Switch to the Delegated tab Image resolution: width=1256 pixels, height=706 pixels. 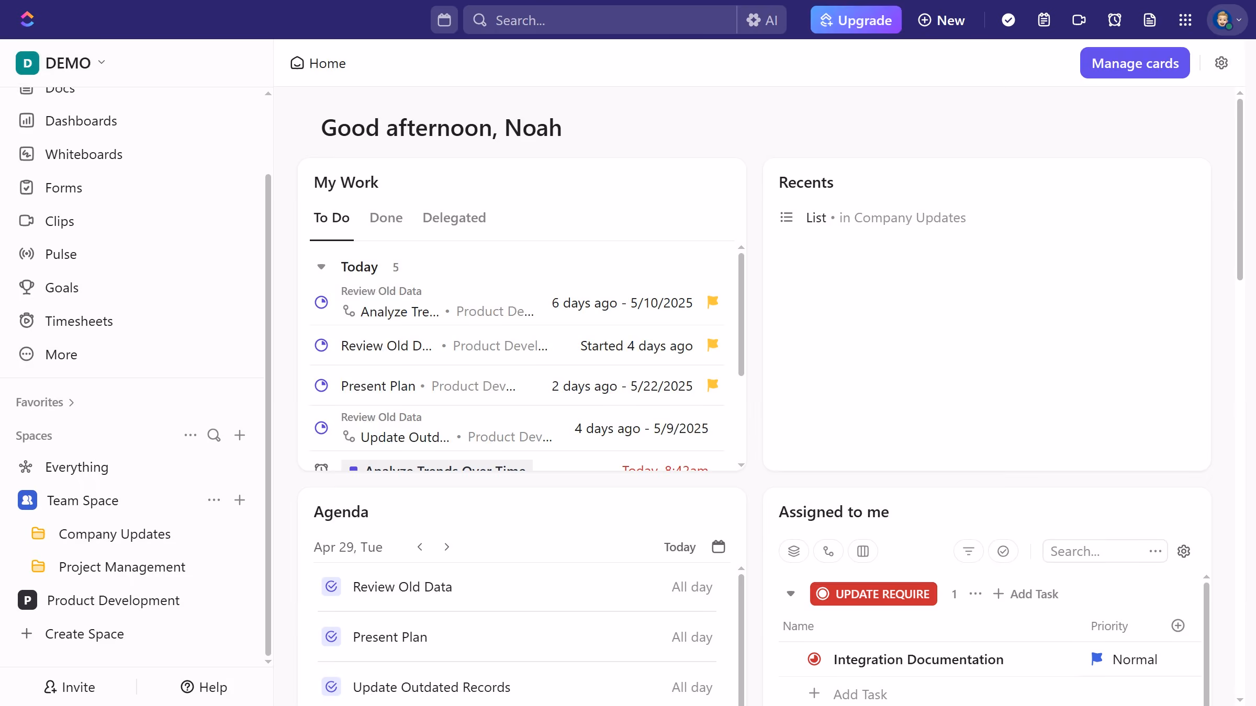(454, 218)
